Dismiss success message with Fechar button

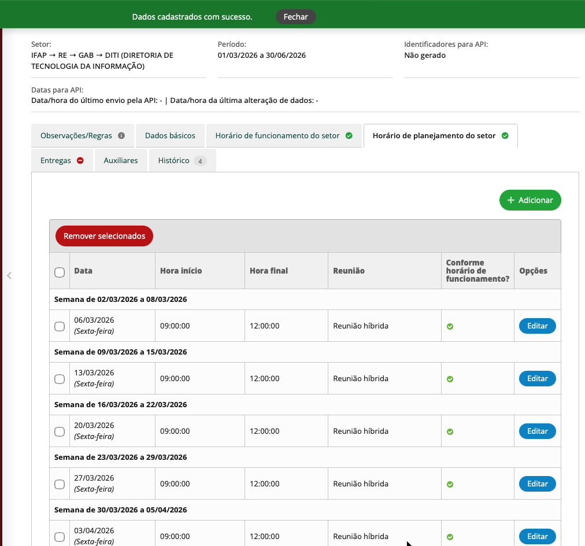295,17
